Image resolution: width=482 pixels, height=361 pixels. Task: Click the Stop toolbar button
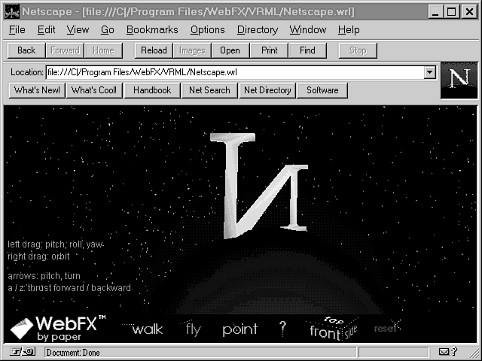click(x=358, y=50)
